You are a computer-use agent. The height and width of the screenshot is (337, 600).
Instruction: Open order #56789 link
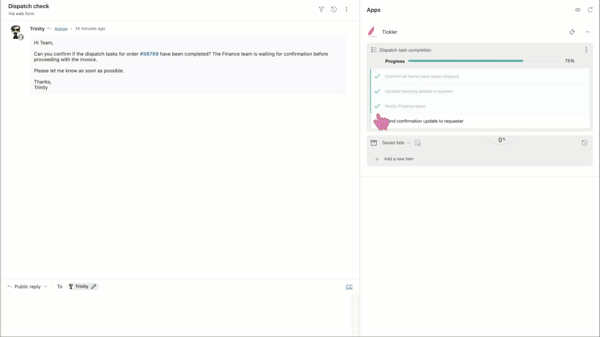[149, 54]
